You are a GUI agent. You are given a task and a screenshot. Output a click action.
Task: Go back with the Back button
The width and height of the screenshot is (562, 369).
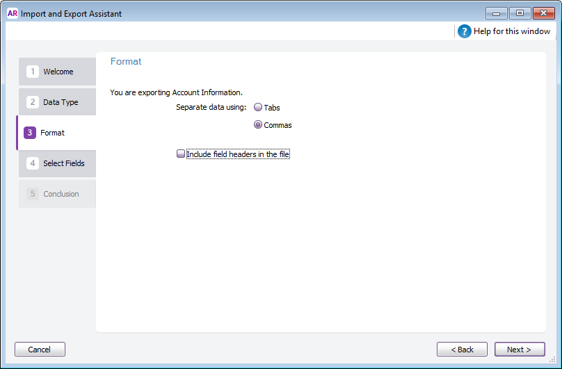(x=462, y=350)
